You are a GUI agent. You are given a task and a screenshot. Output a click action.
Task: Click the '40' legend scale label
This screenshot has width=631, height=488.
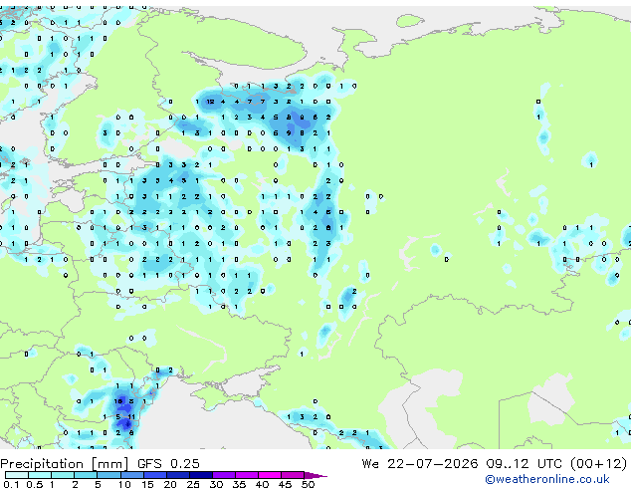point(262,484)
